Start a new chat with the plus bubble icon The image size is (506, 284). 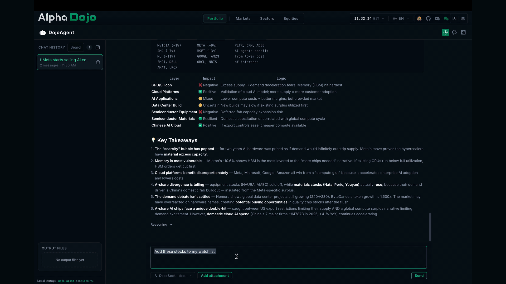tap(454, 32)
